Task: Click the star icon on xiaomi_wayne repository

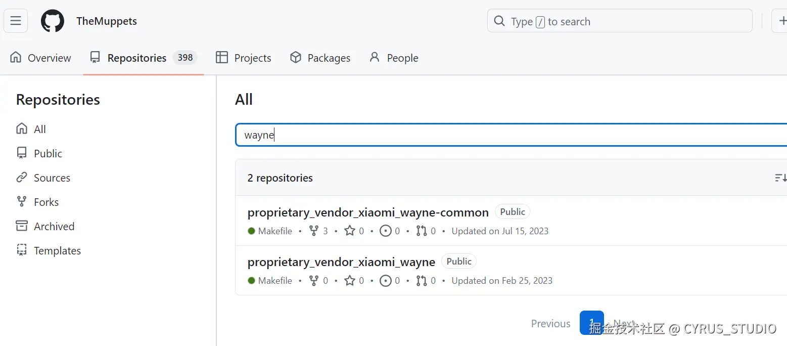Action: click(x=350, y=281)
